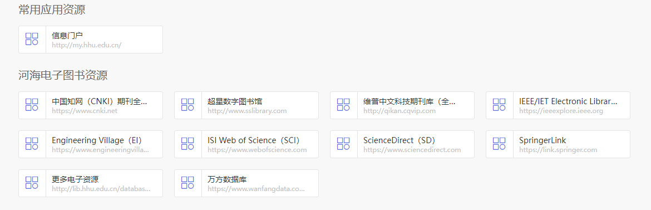Viewport: 651px width, 210px height.
Task: Click the icon beside 更多电子资源
Action: (32, 183)
